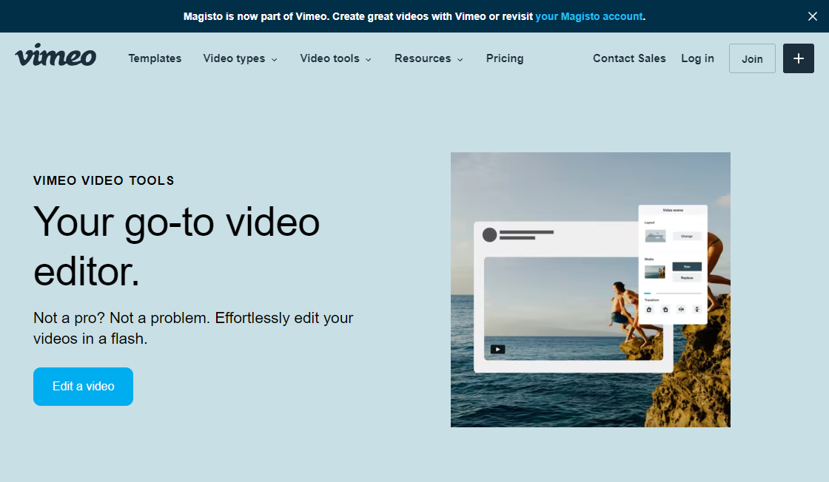Expand the Resources dropdown
Screen dimensions: 829x482
(429, 58)
